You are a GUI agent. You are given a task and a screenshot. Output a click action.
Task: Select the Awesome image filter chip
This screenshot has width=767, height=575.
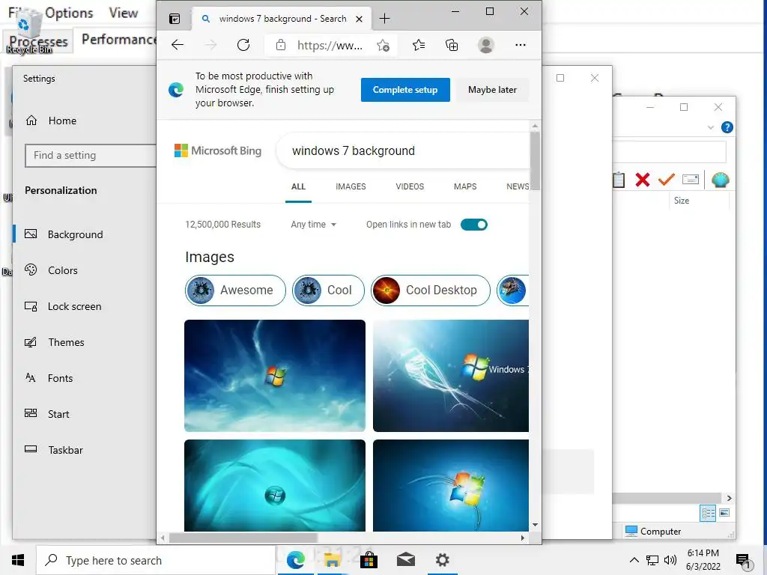[x=235, y=290]
